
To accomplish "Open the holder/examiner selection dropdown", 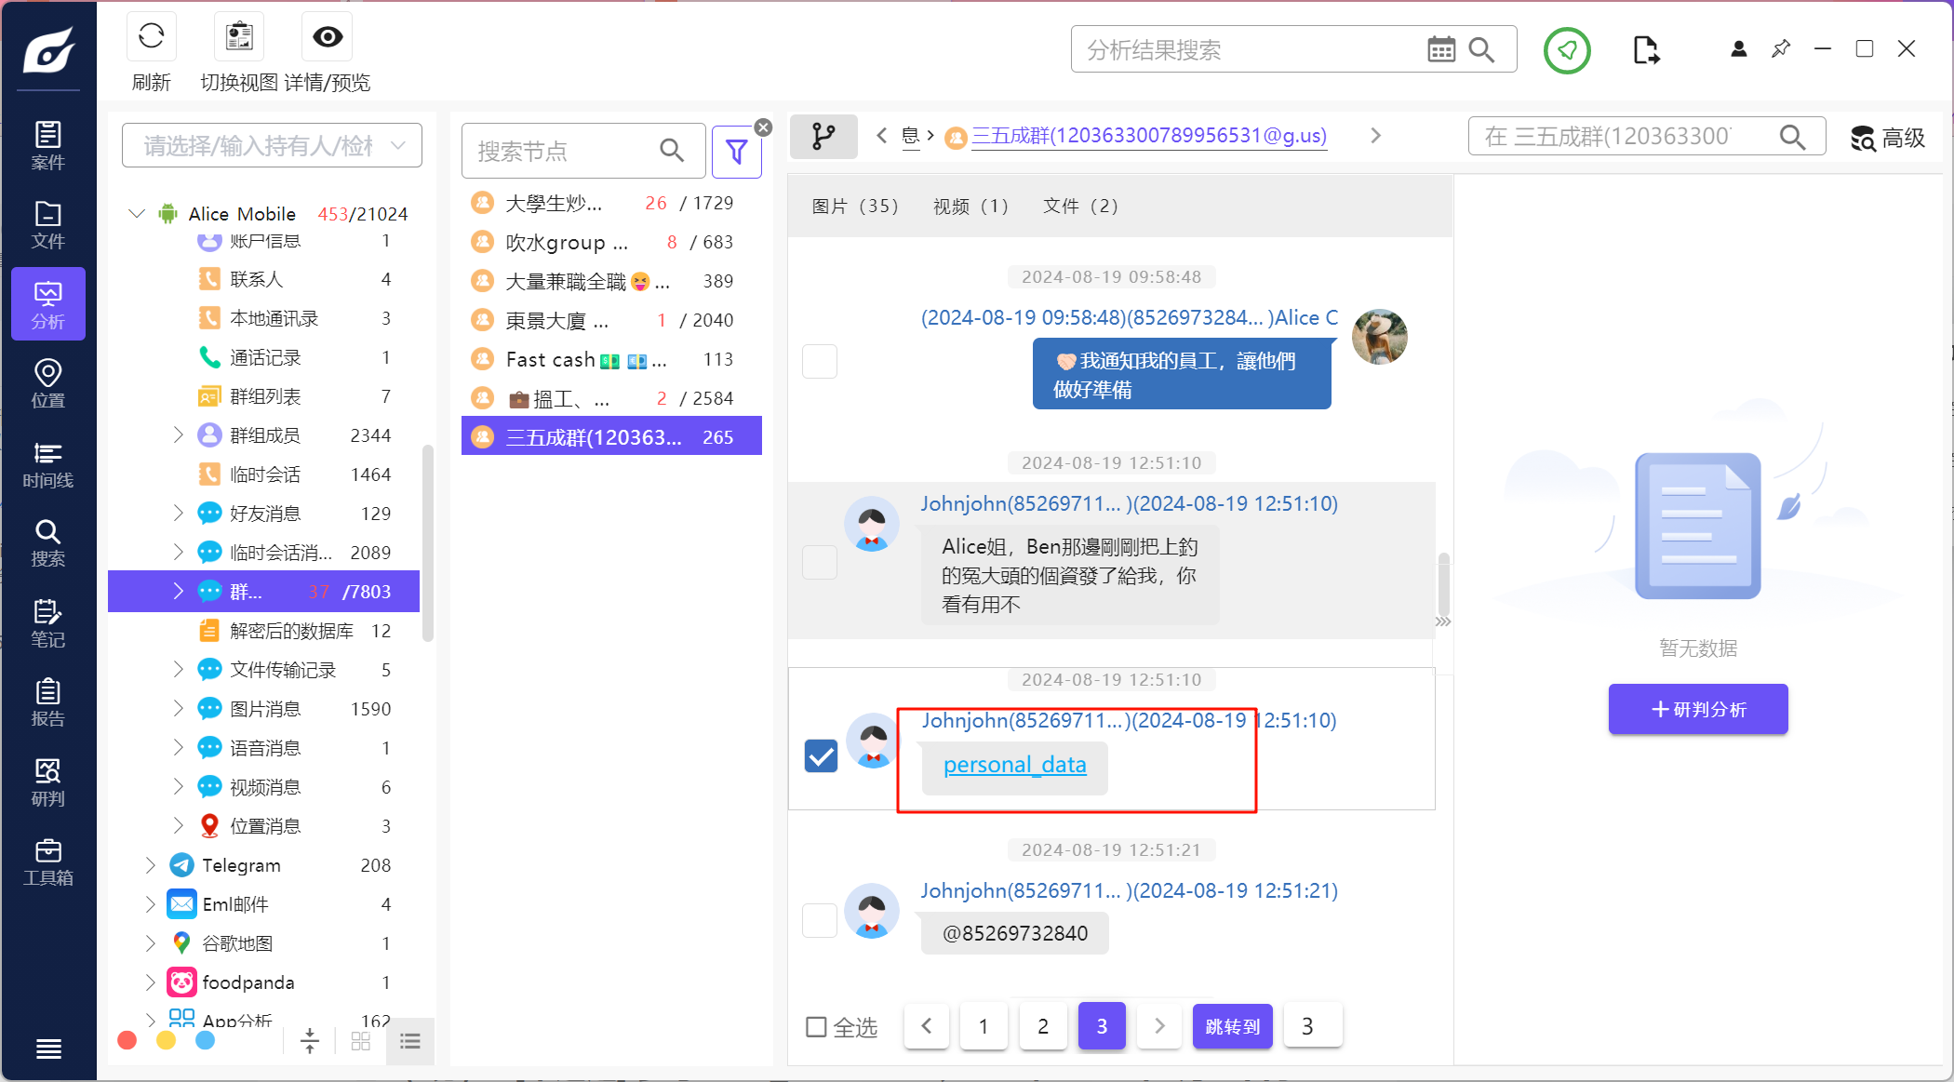I will tap(272, 146).
